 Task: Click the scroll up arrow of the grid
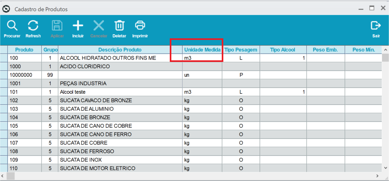click(385, 50)
